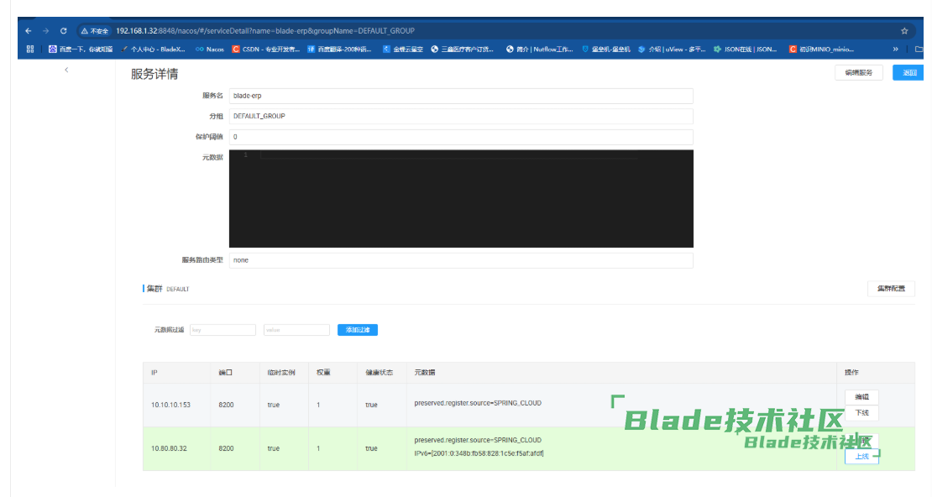Viewport: 932px width, 497px height.
Task: Open the JSON在线 bookmark
Action: [746, 49]
